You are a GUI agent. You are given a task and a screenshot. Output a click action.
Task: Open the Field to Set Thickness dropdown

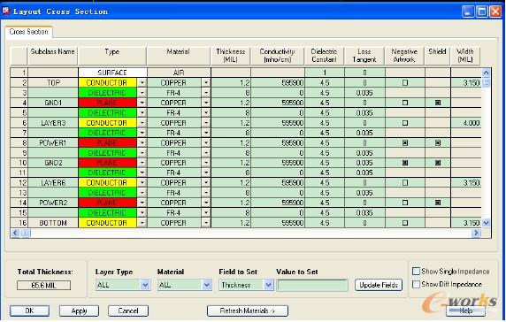click(x=268, y=285)
